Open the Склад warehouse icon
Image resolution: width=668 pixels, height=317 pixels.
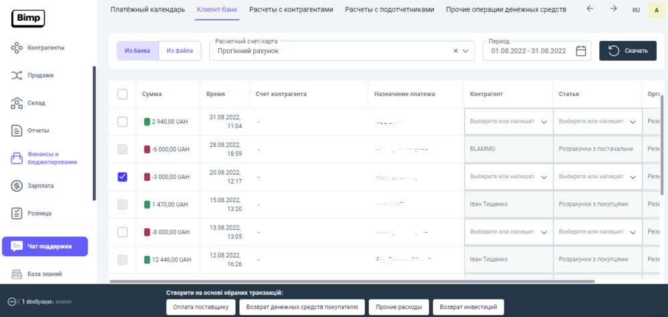pos(17,103)
